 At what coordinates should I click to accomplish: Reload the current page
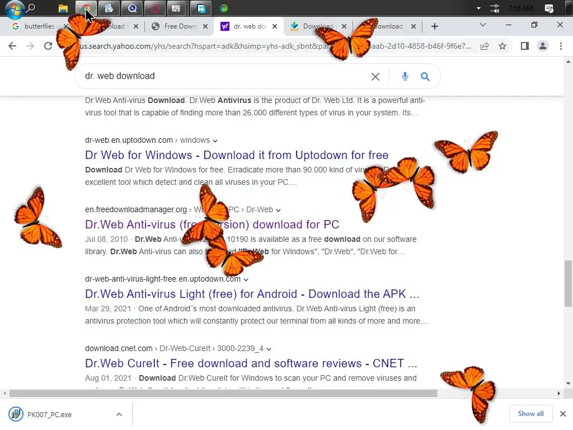pos(48,46)
